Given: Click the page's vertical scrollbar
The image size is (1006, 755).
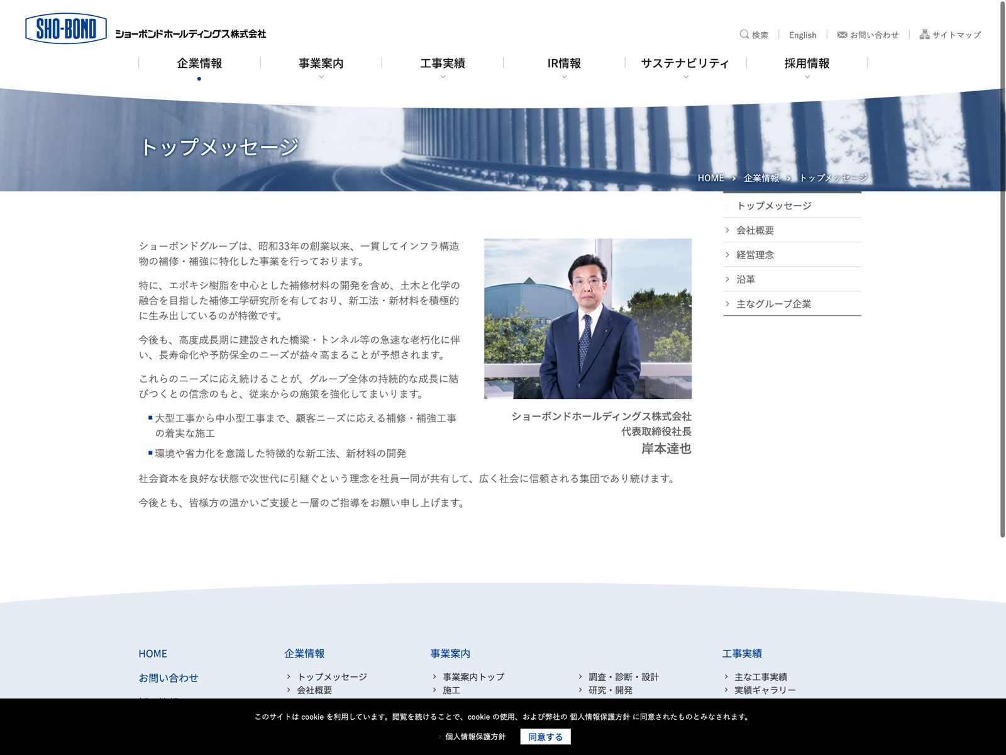Looking at the screenshot, I should [x=1002, y=271].
